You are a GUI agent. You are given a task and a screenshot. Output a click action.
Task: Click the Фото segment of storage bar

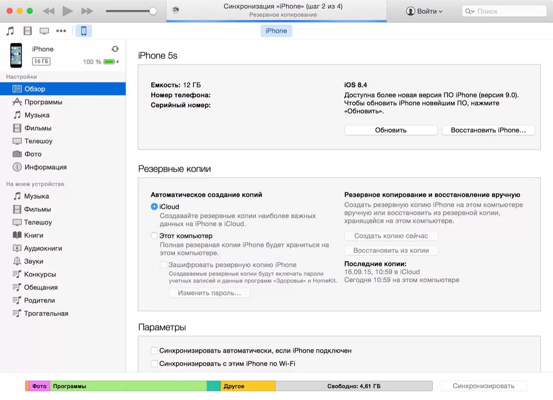(x=39, y=386)
